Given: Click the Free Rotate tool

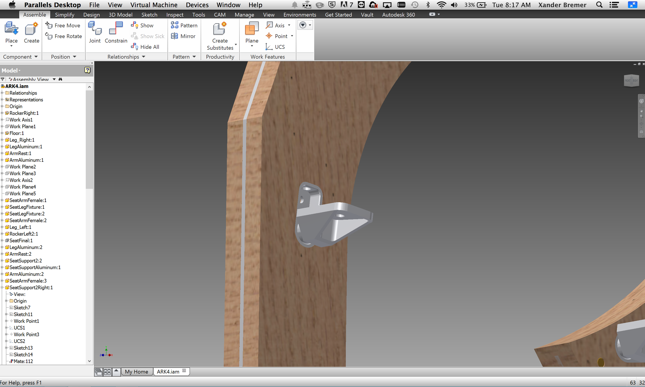Looking at the screenshot, I should [x=64, y=36].
